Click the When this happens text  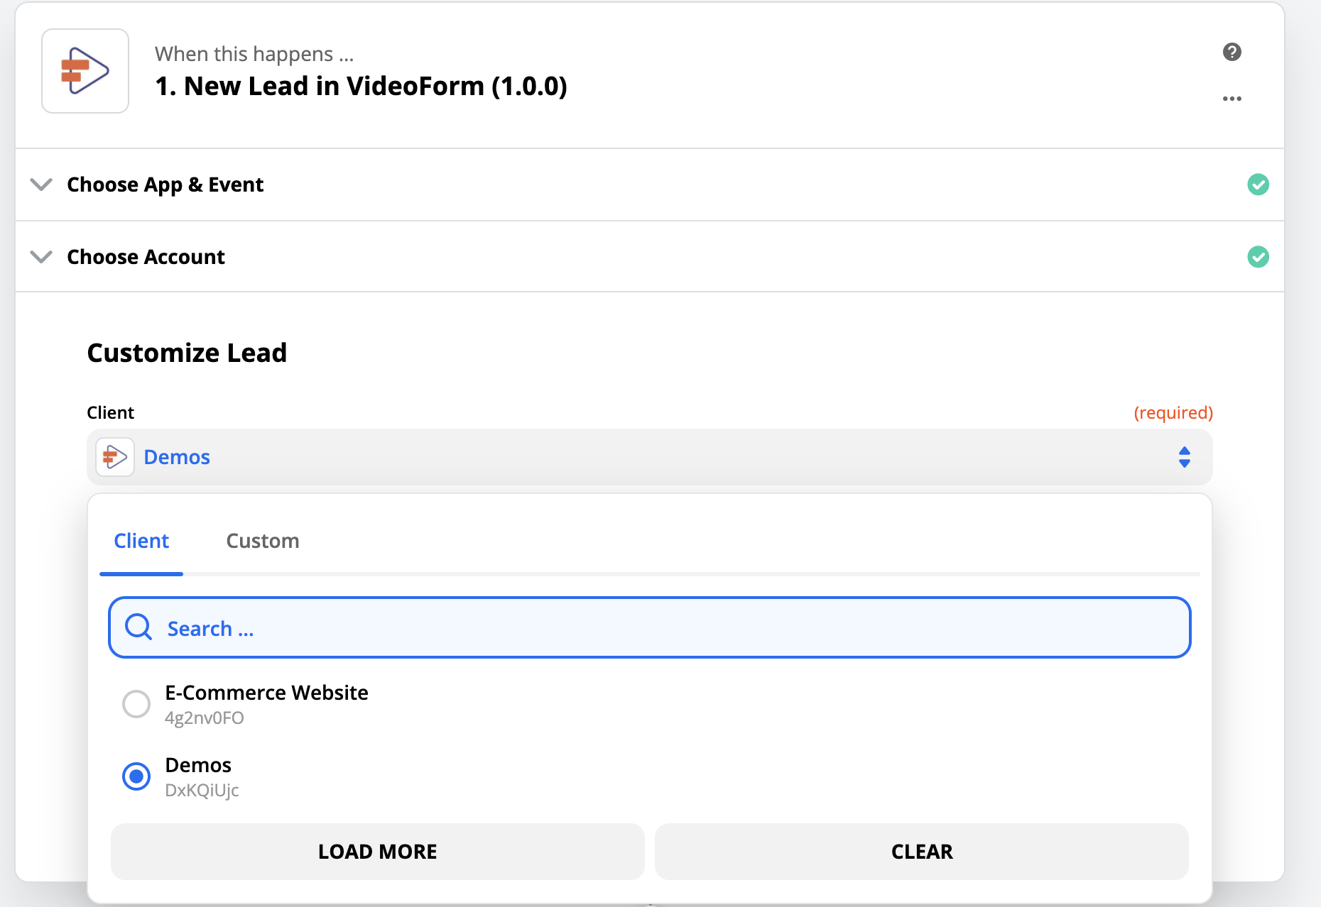(x=254, y=54)
